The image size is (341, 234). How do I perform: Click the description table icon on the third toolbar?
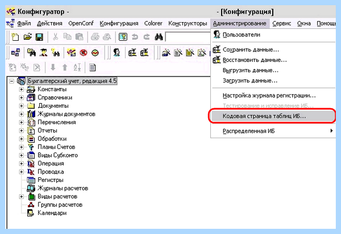coord(93,67)
